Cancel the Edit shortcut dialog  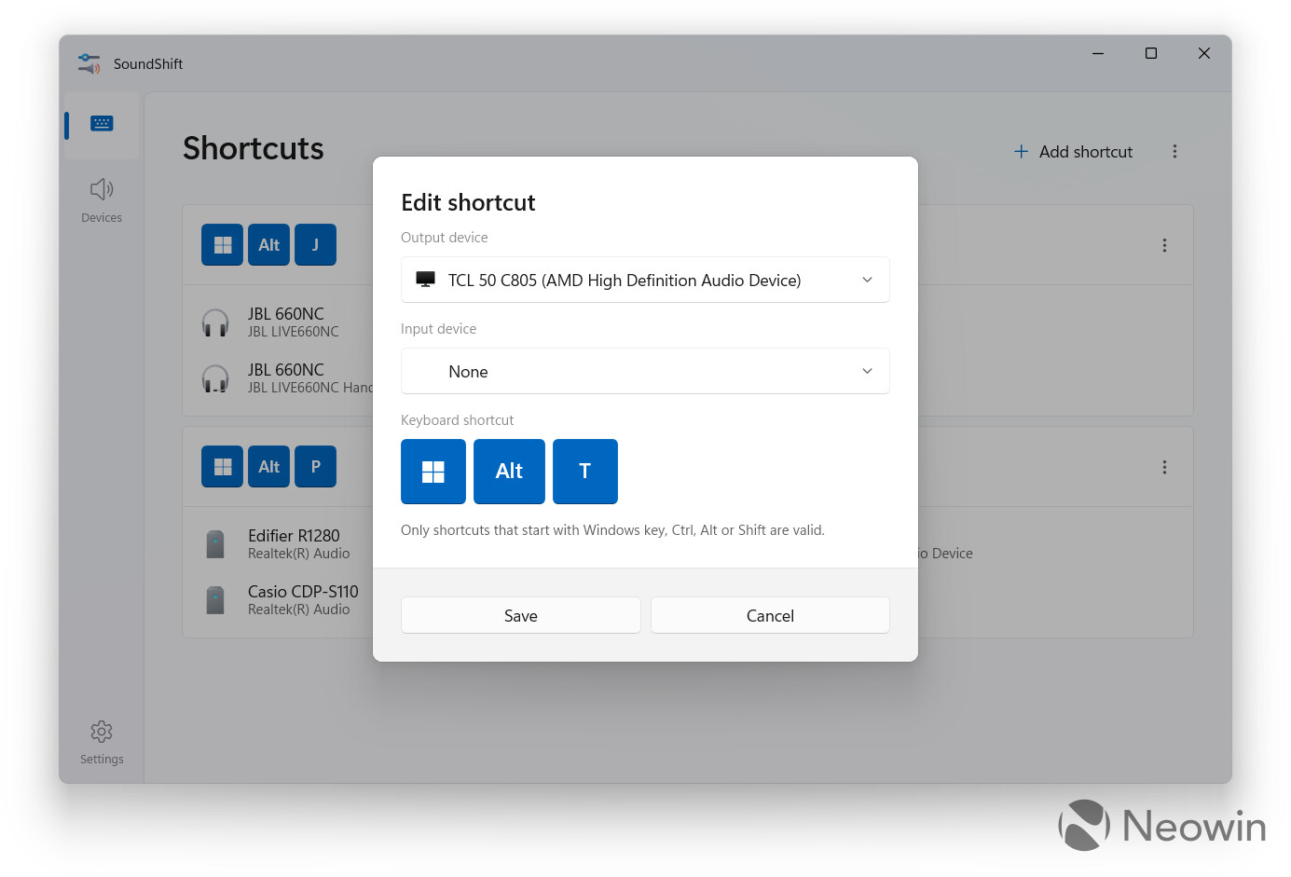coord(770,615)
